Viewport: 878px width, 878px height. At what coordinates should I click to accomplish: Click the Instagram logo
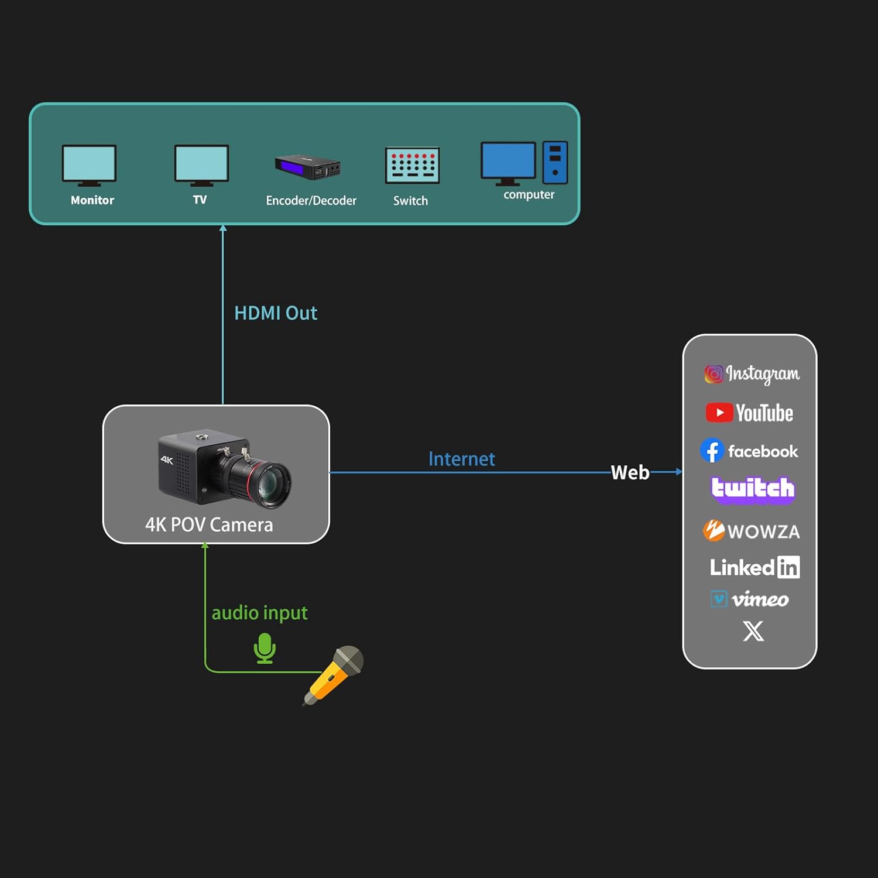pos(752,373)
